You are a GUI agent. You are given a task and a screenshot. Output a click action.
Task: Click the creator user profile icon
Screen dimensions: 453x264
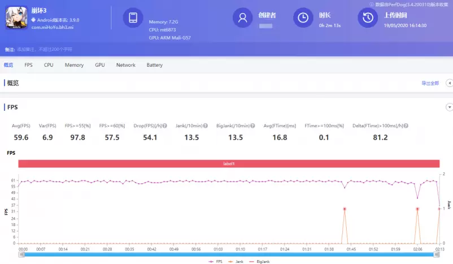tap(243, 18)
